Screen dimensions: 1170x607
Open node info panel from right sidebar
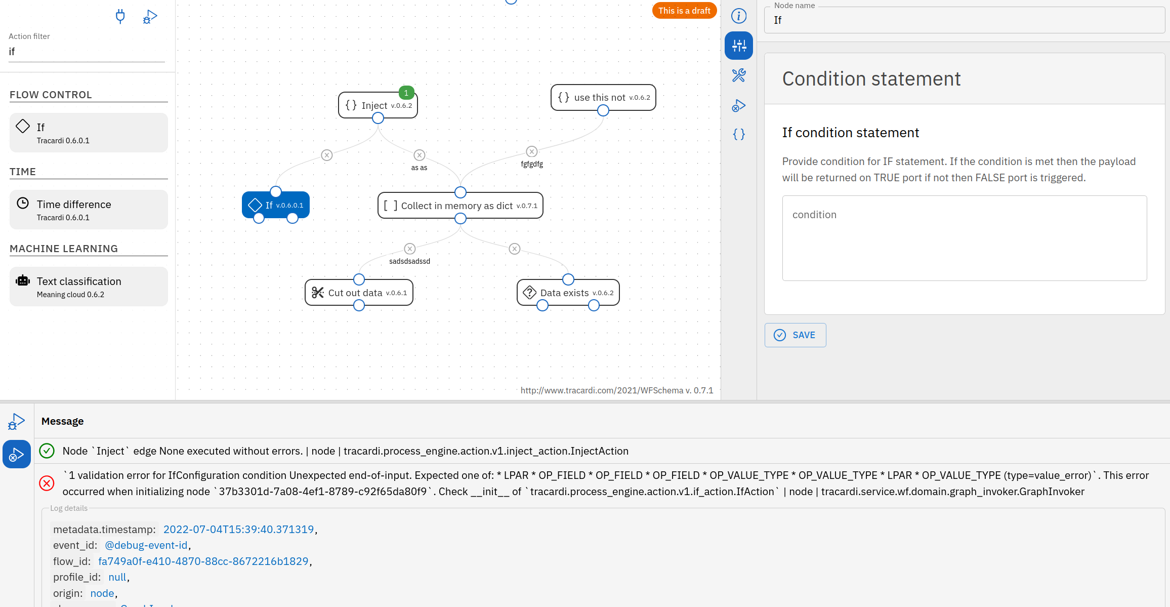[738, 16]
